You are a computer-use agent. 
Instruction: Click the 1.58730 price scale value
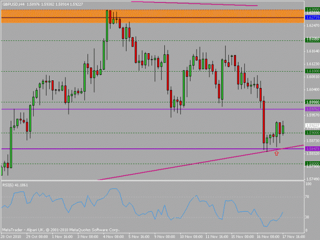(x=313, y=141)
